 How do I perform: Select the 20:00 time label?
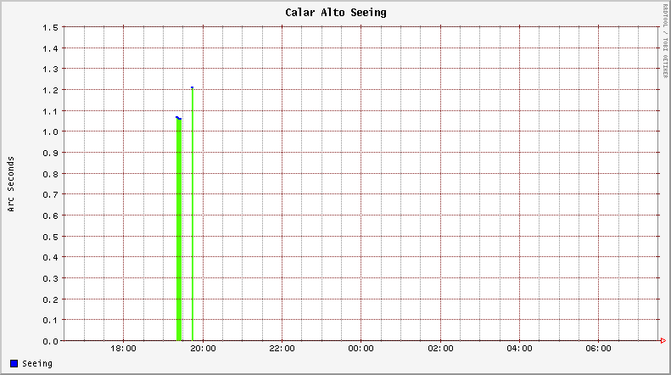[x=203, y=349]
